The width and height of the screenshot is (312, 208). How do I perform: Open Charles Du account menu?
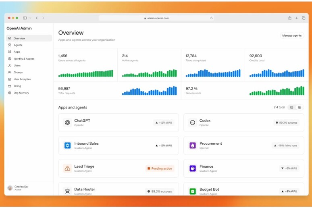coord(20,188)
